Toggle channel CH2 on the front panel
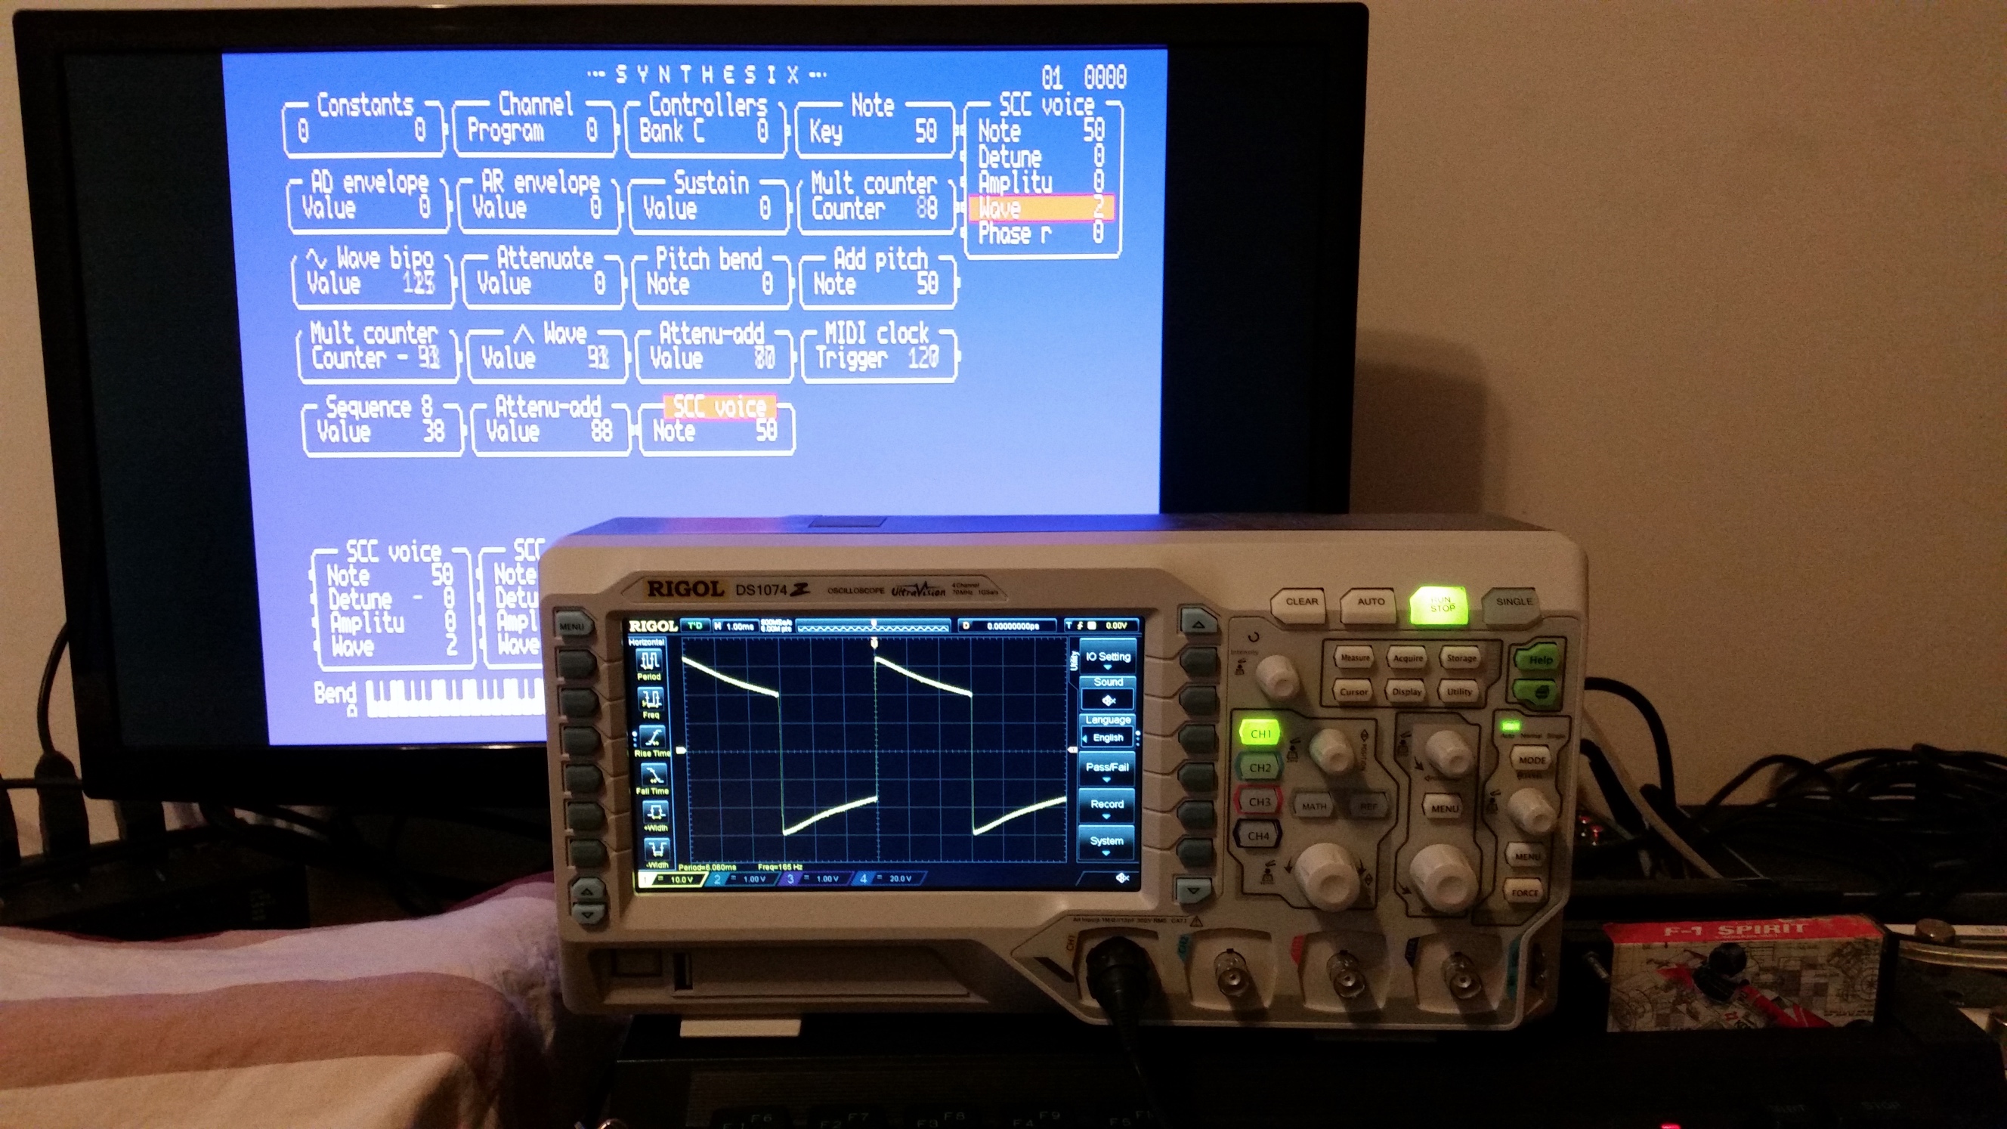2007x1129 pixels. (x=1262, y=768)
